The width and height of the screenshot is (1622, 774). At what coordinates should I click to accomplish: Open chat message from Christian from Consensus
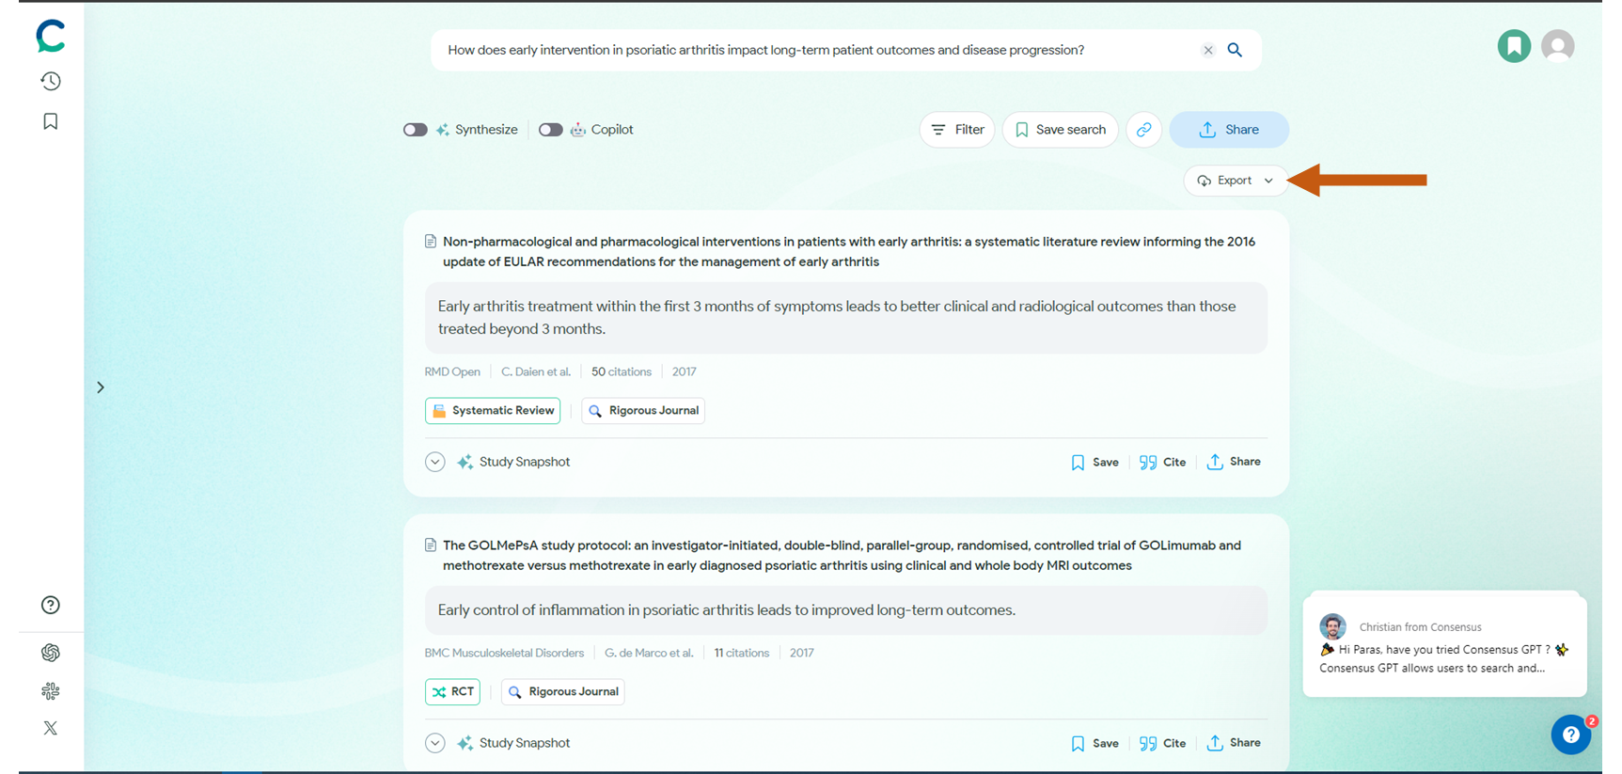pos(1444,645)
